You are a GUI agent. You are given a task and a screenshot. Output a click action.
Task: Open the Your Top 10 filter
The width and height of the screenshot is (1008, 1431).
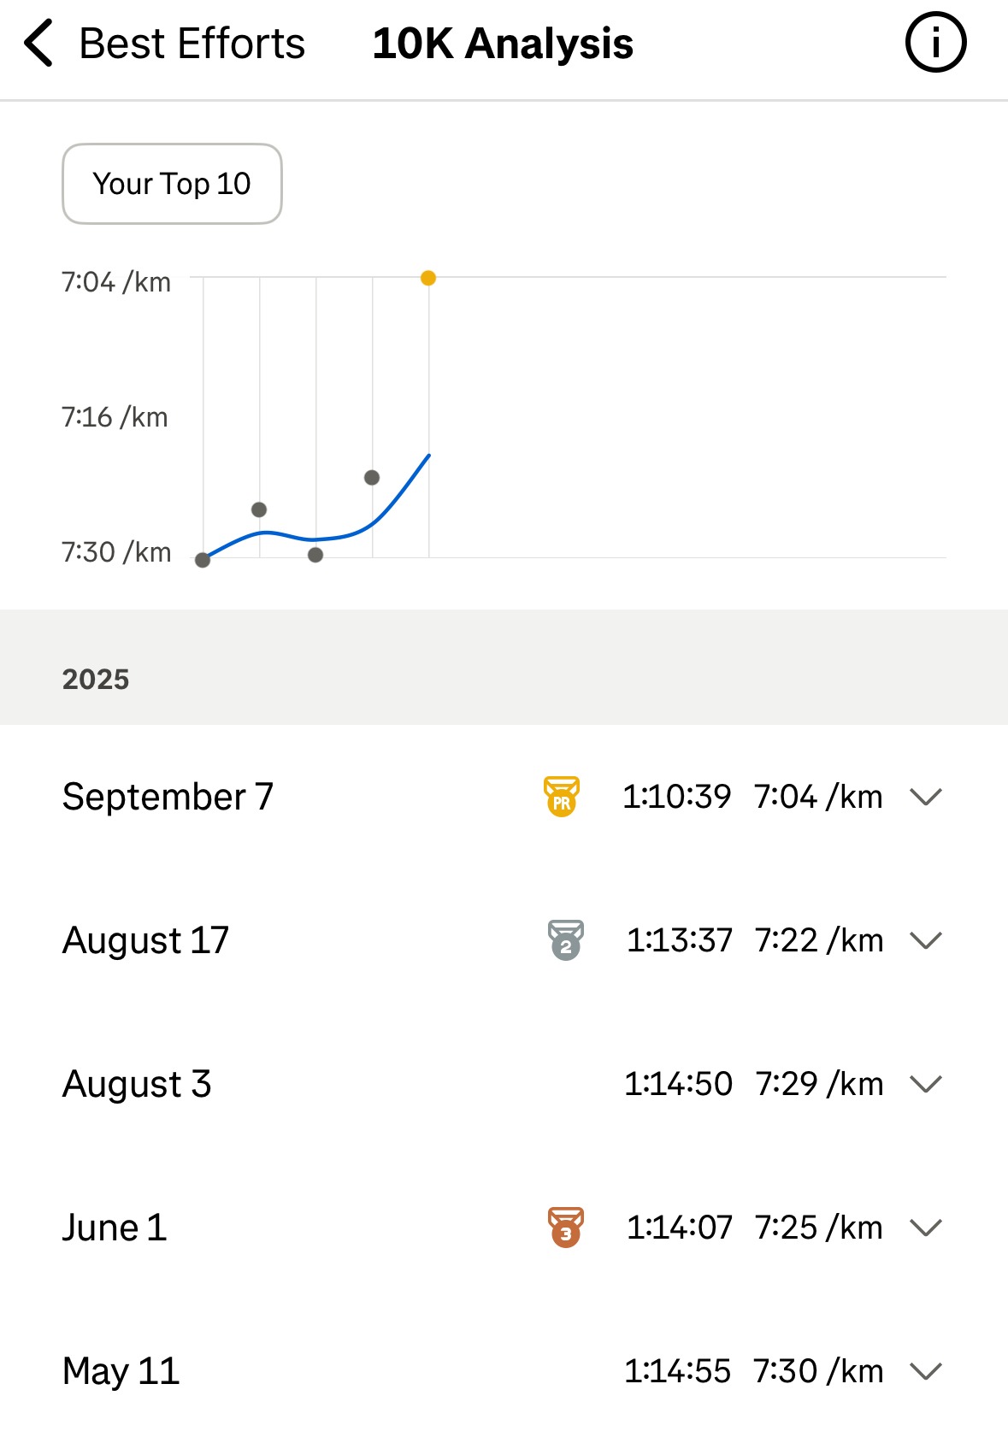click(x=172, y=184)
